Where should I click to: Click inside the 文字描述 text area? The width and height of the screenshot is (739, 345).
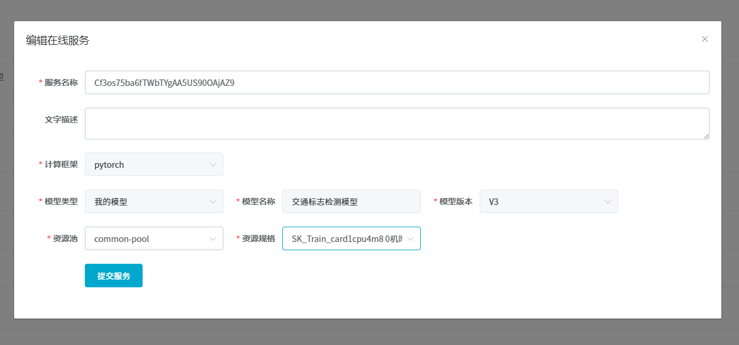396,124
